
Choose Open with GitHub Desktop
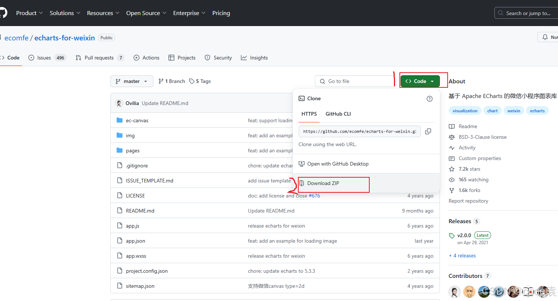[366, 164]
